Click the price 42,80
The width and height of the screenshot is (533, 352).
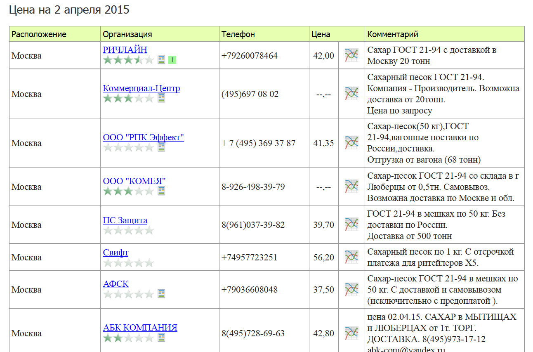tap(324, 333)
